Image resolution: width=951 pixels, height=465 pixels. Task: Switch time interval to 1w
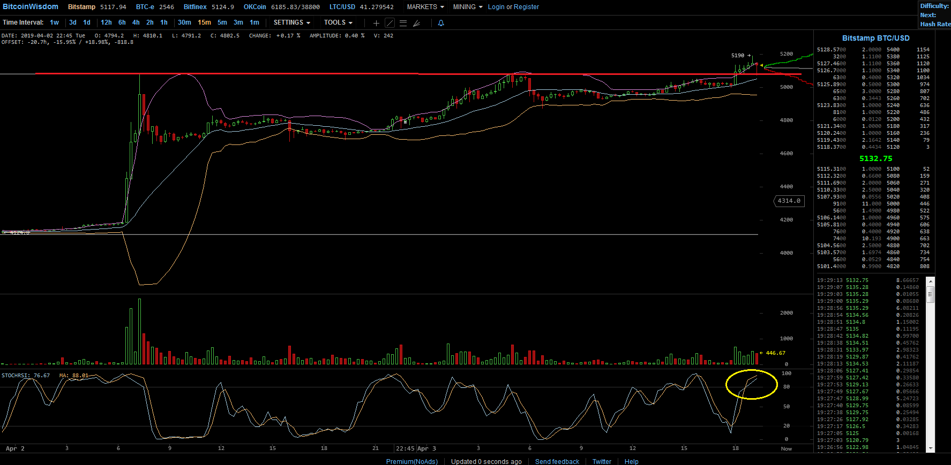pos(54,22)
